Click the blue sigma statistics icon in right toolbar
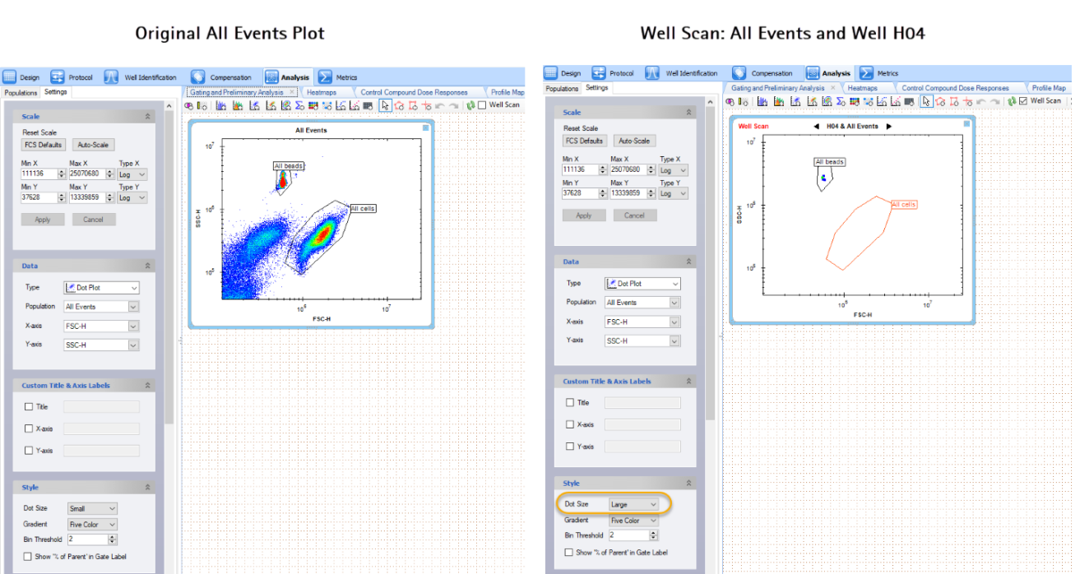 point(841,101)
